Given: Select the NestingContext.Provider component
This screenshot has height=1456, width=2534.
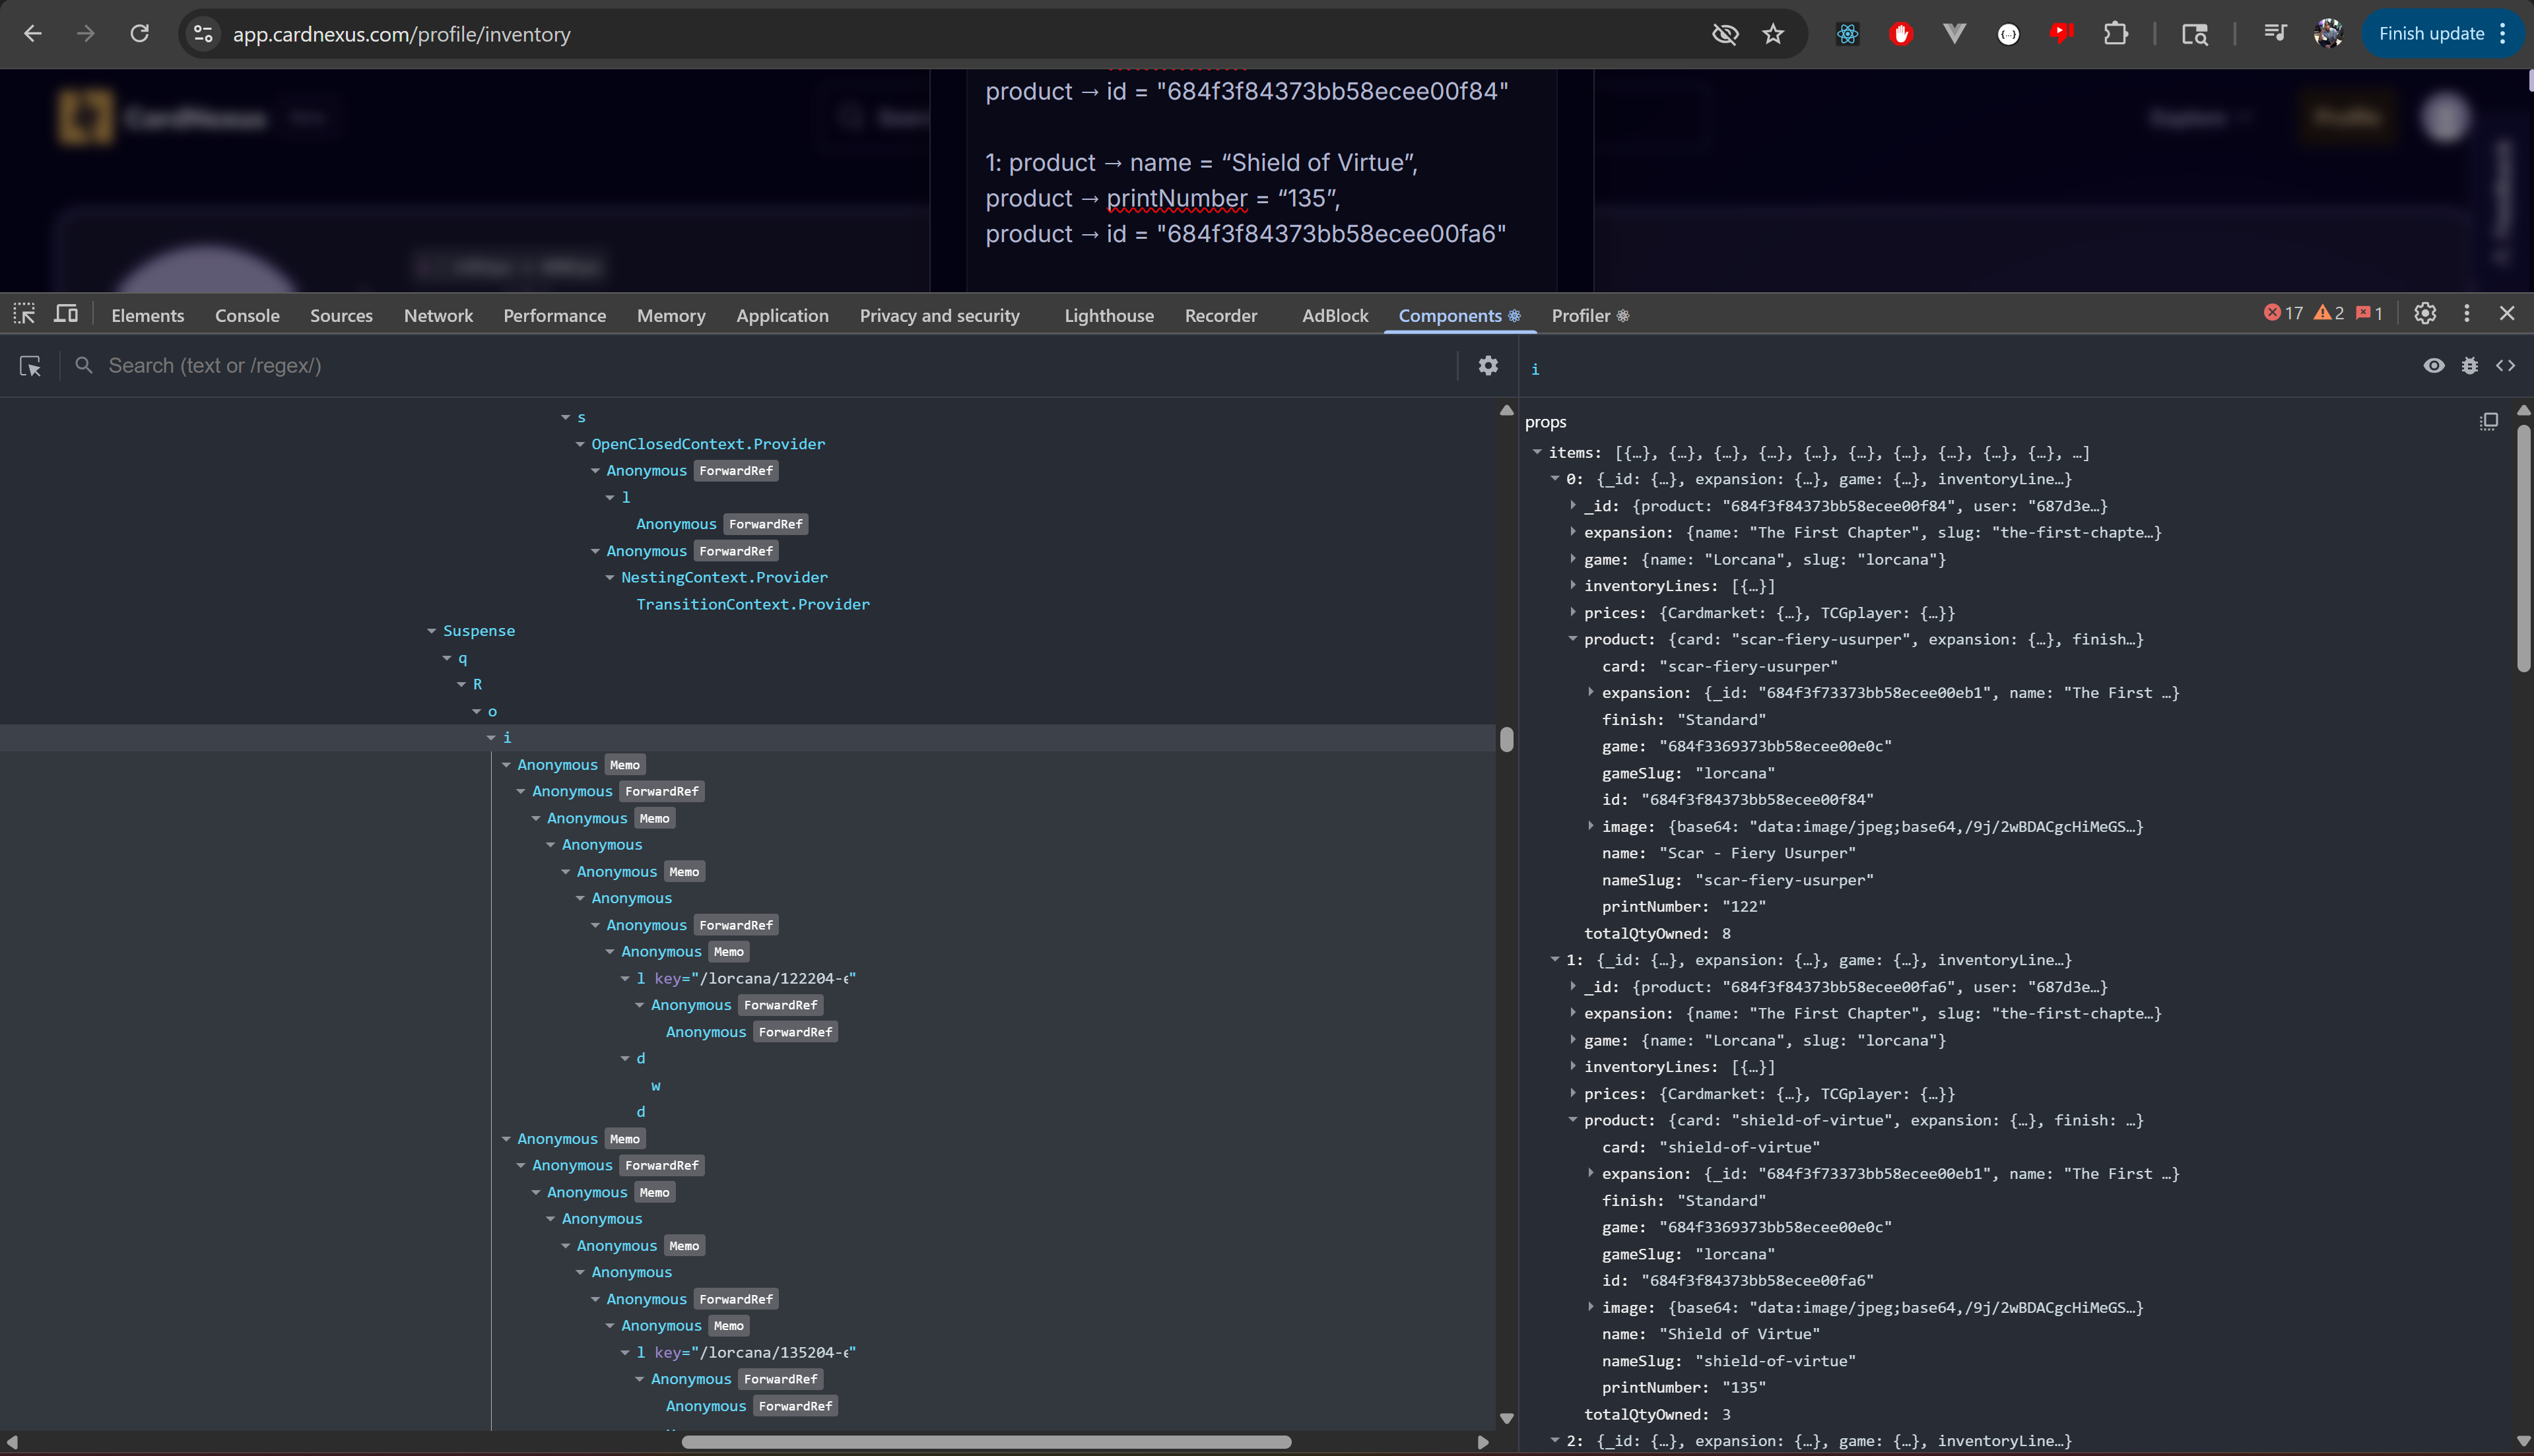Looking at the screenshot, I should pos(724,578).
